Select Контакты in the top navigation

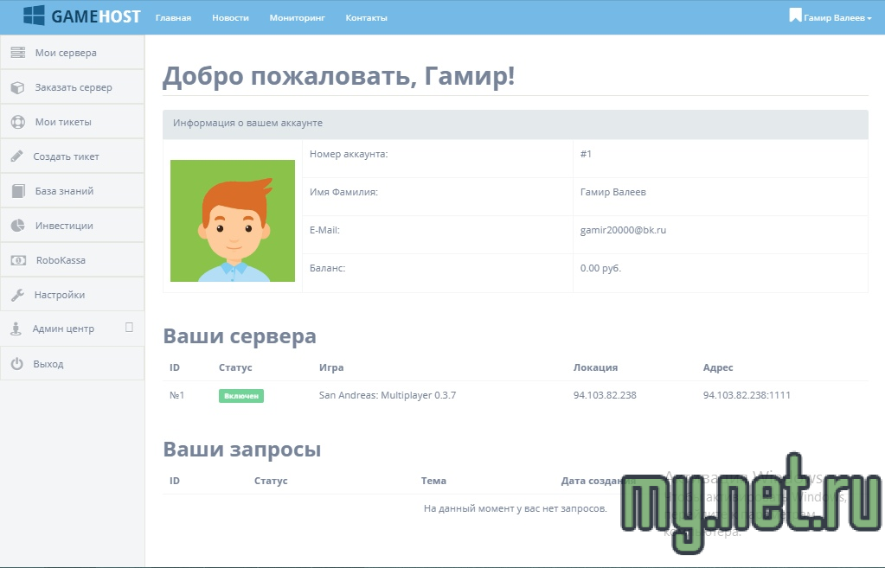coord(366,17)
